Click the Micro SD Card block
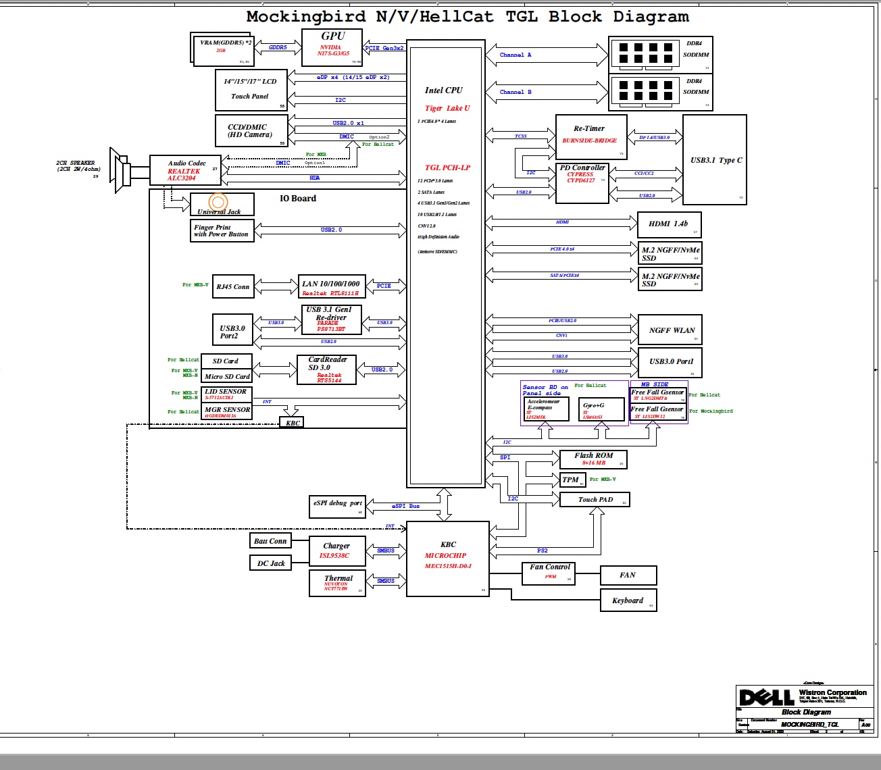This screenshot has width=881, height=770. tap(227, 376)
